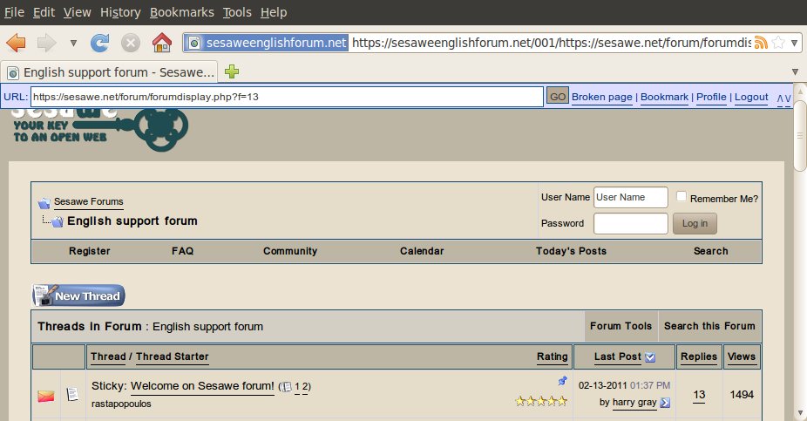Screen dimensions: 807x421
Task: Toggle the Remember Me checkbox
Action: [682, 197]
